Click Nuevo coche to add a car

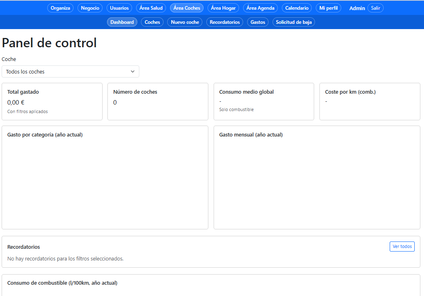(x=185, y=22)
